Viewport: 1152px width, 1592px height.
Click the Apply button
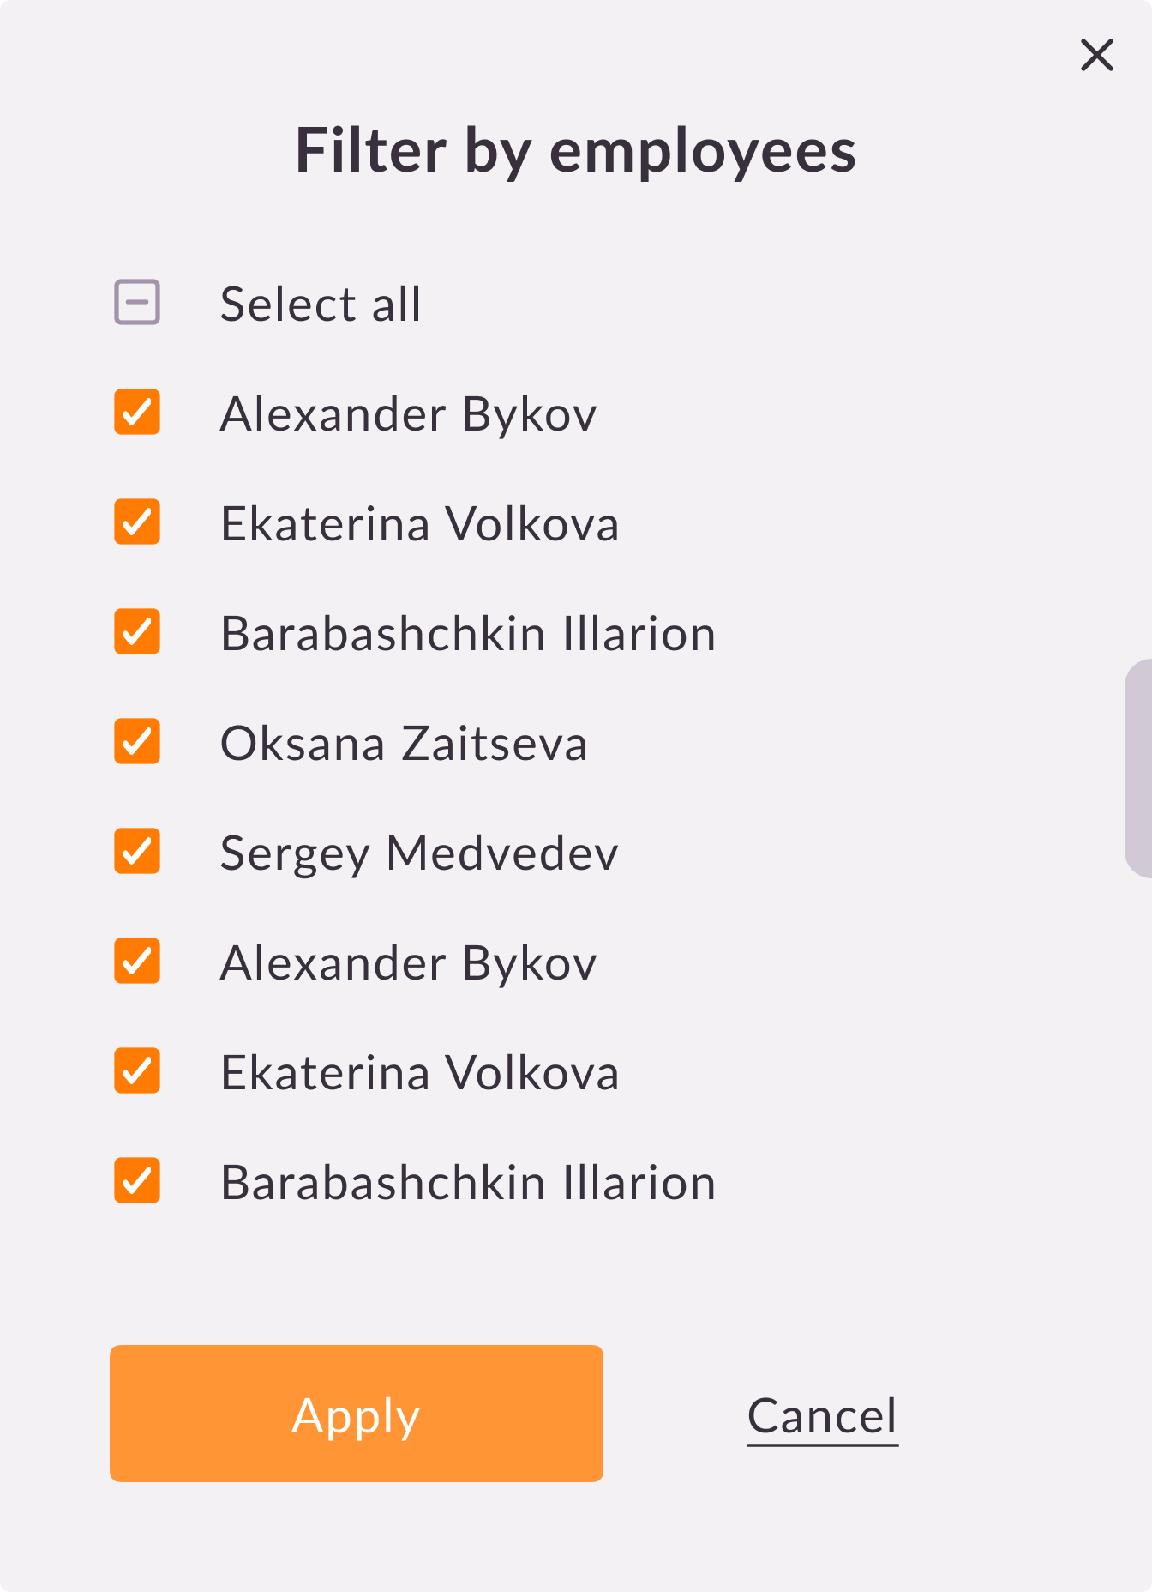[356, 1414]
